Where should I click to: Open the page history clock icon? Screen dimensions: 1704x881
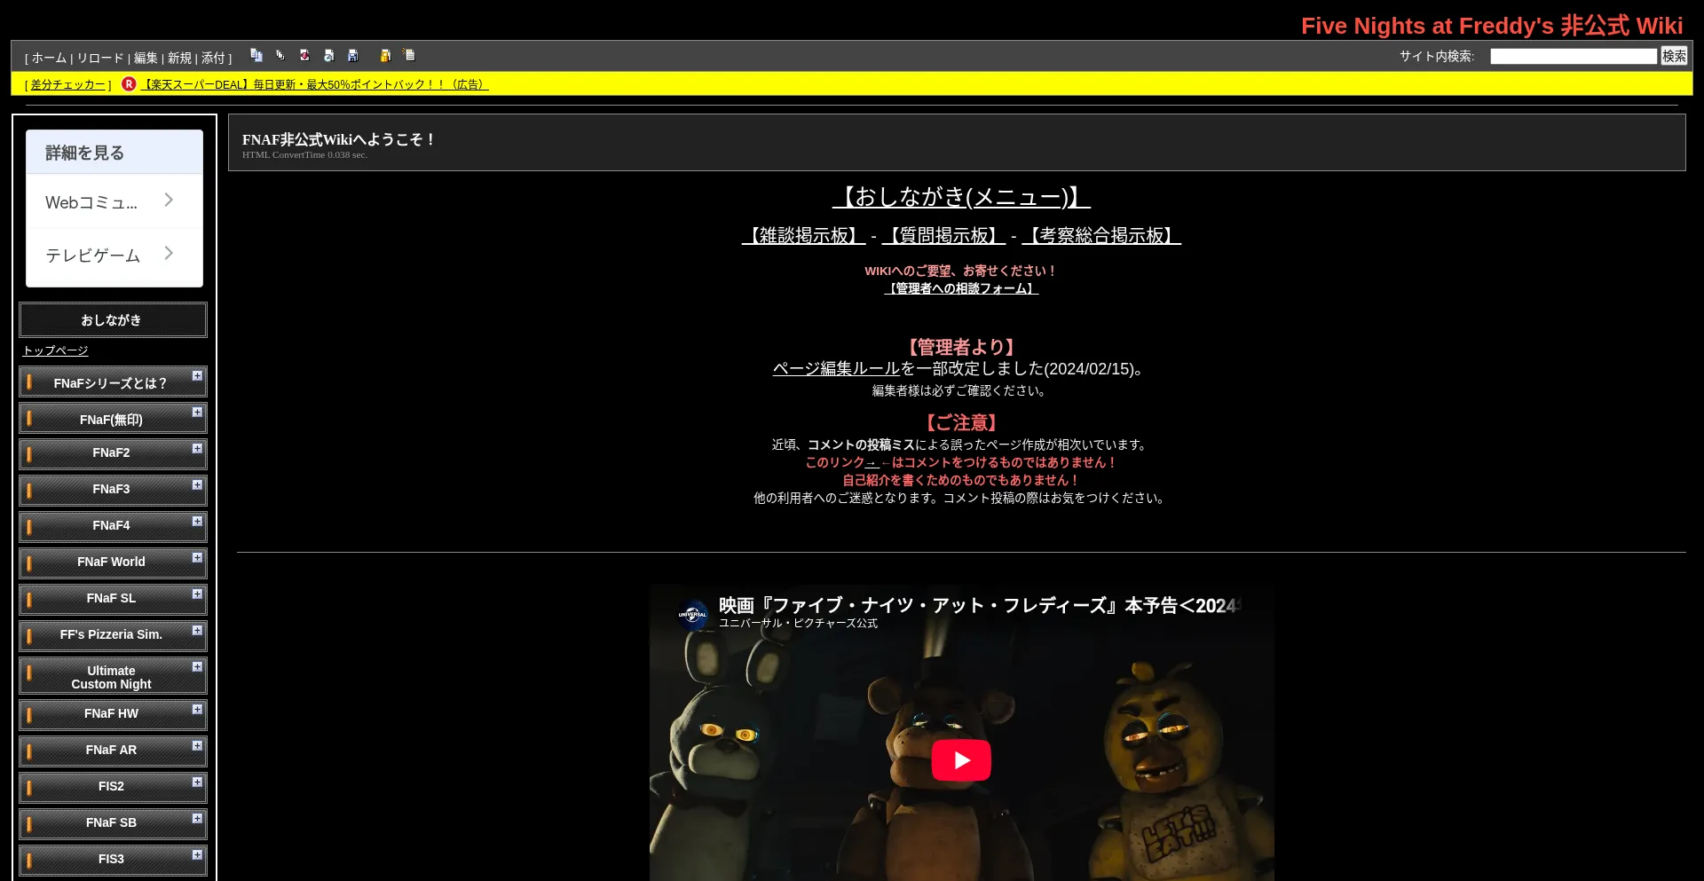[329, 55]
